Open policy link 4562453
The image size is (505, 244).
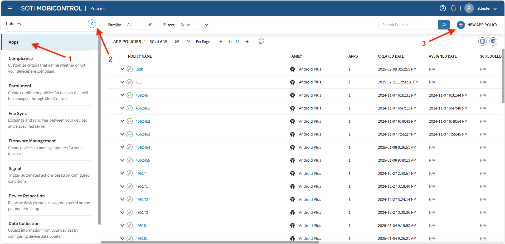(x=143, y=134)
